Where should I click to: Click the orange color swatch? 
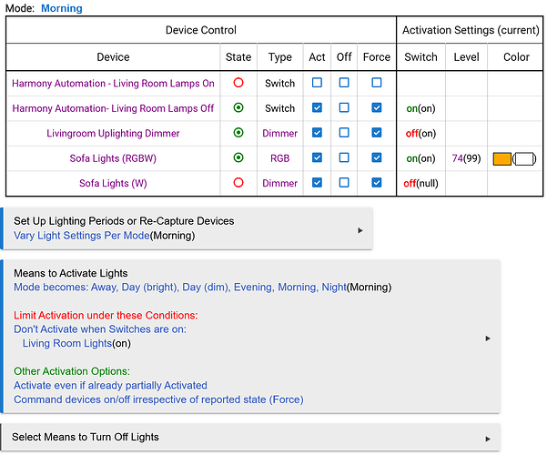(501, 158)
